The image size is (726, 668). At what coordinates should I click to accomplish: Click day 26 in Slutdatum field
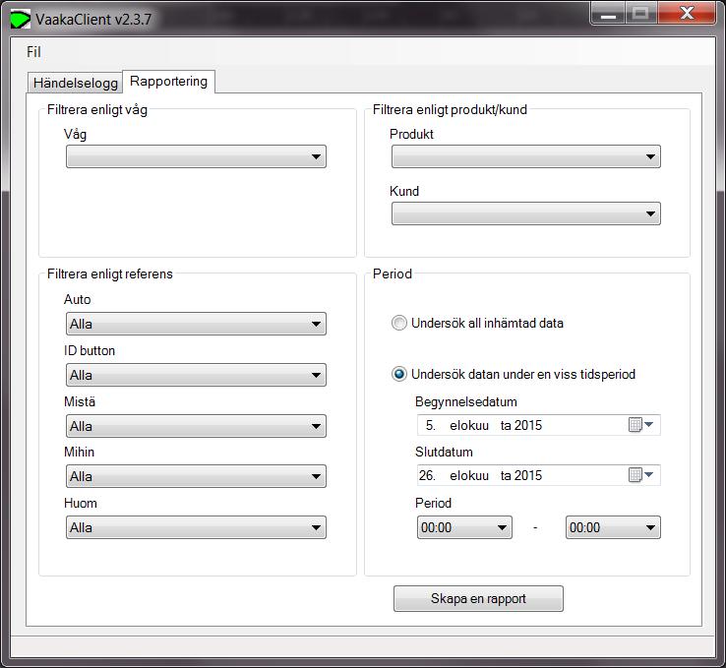pos(427,475)
